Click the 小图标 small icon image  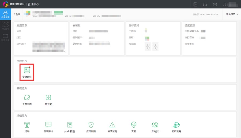coord(146,30)
